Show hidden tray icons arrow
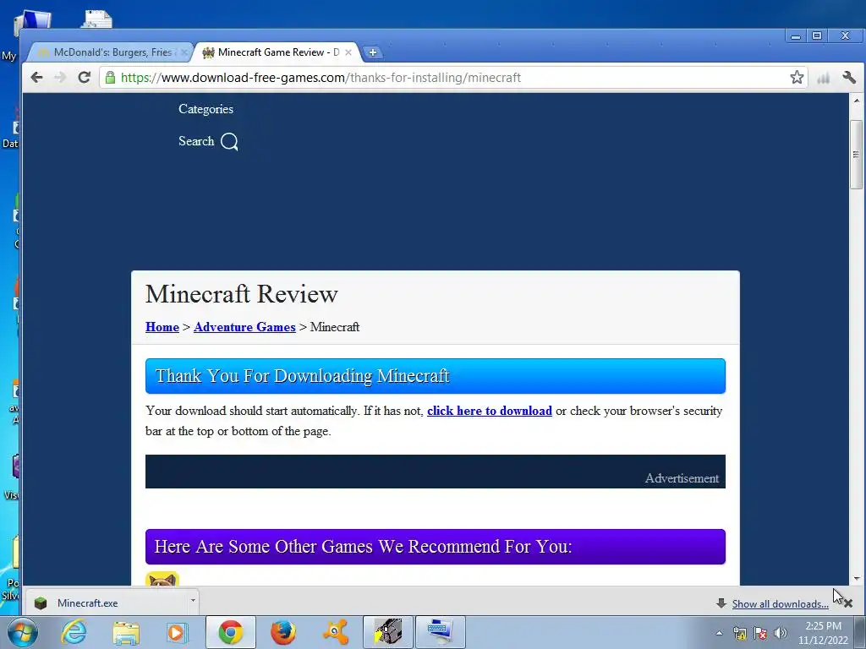The image size is (866, 649). coord(719,633)
